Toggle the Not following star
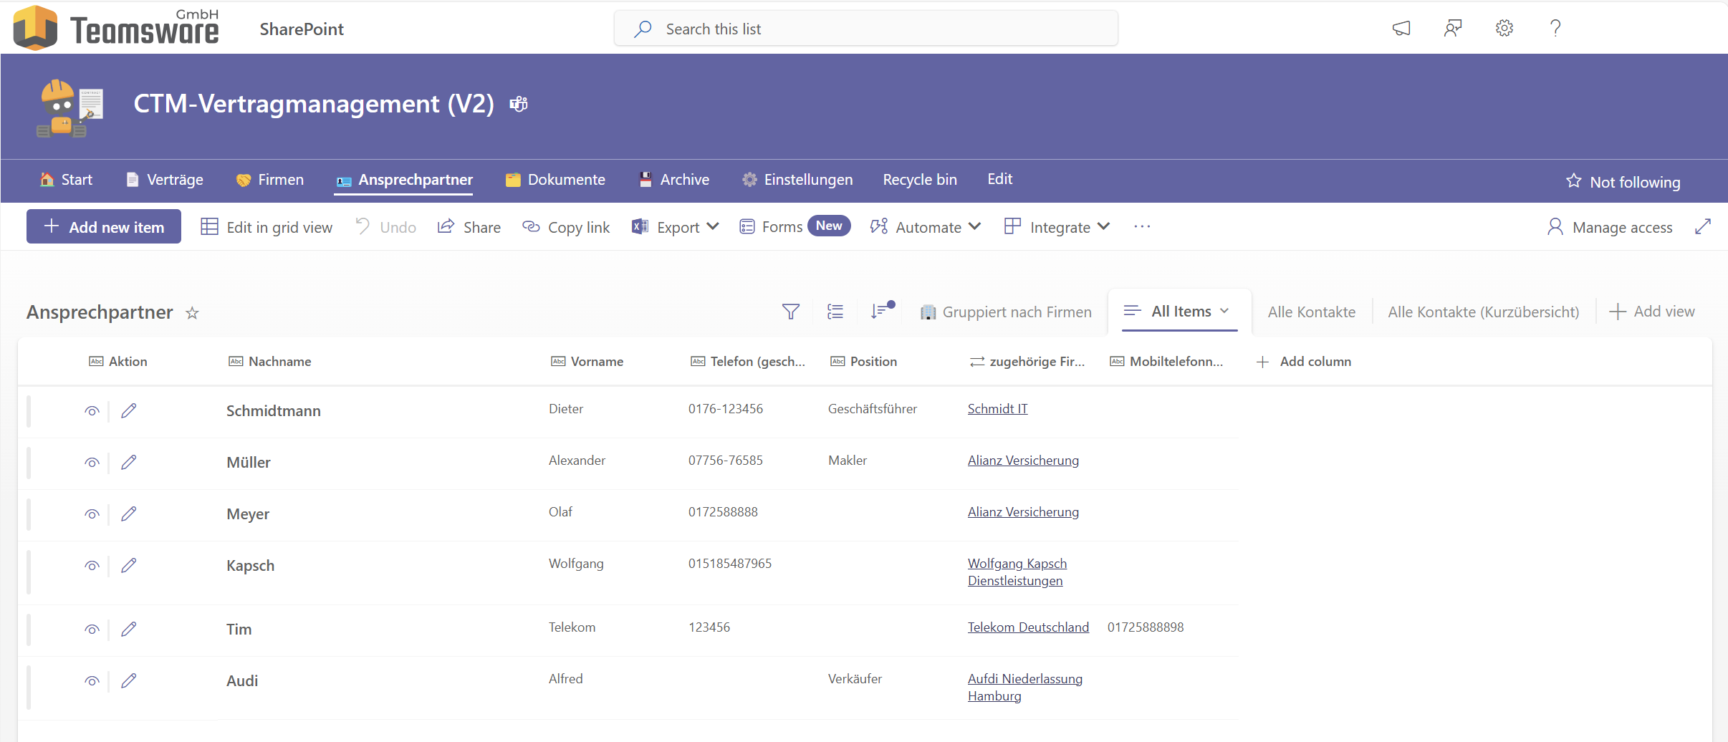Screen dimensions: 1728x742 (1573, 181)
